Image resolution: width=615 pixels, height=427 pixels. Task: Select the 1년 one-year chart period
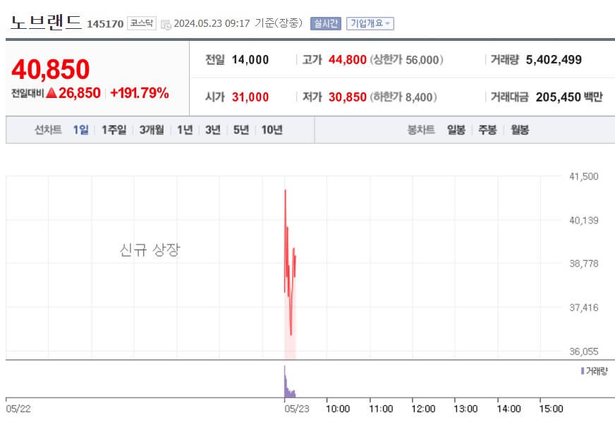(x=185, y=130)
